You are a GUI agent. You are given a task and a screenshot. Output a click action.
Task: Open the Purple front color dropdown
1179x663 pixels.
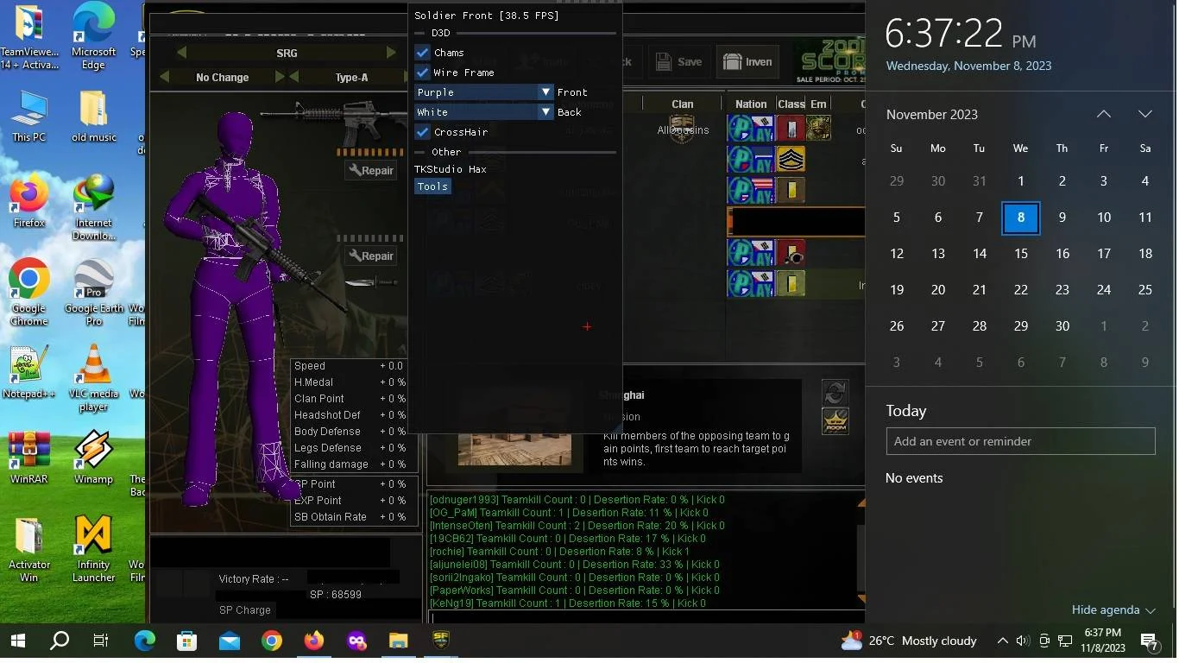(x=483, y=92)
